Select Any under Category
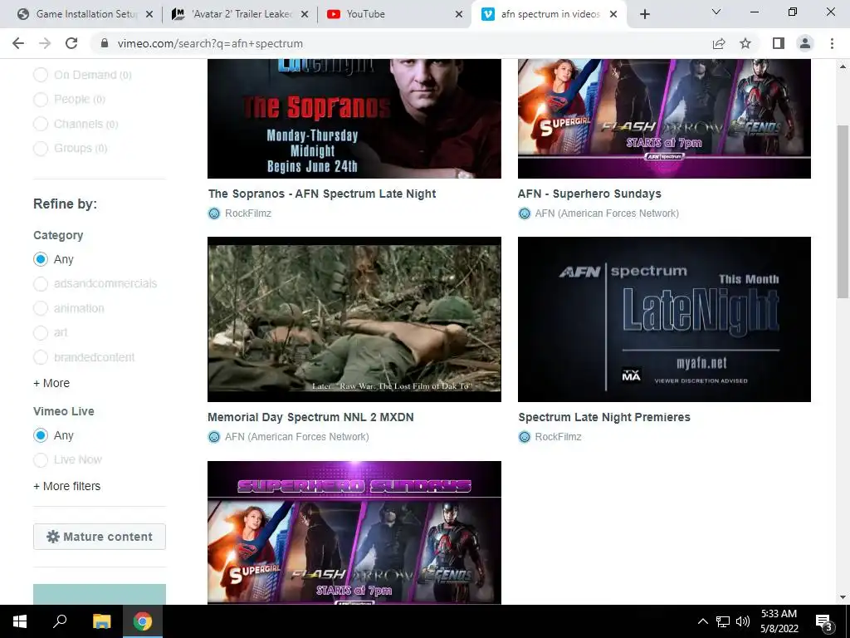The width and height of the screenshot is (850, 638). point(41,259)
